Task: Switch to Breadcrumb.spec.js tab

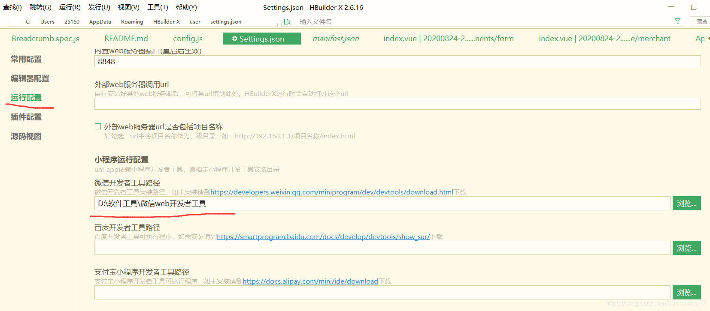Action: tap(46, 39)
